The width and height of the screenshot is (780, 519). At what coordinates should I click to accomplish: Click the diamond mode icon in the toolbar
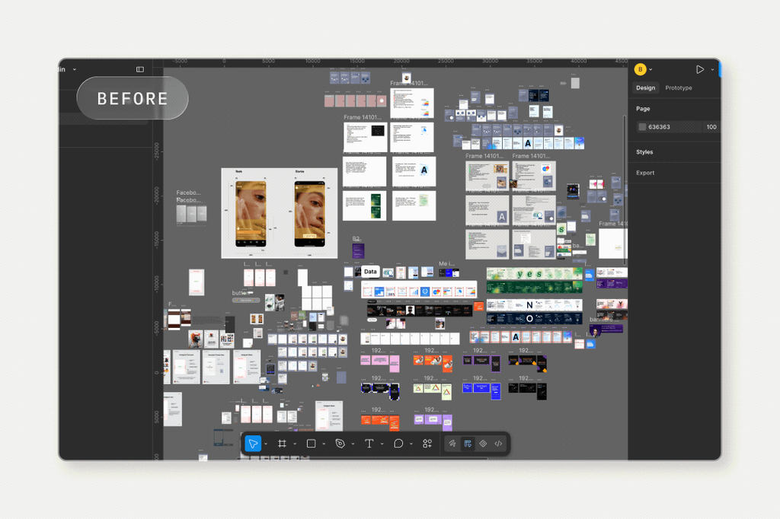tap(483, 444)
